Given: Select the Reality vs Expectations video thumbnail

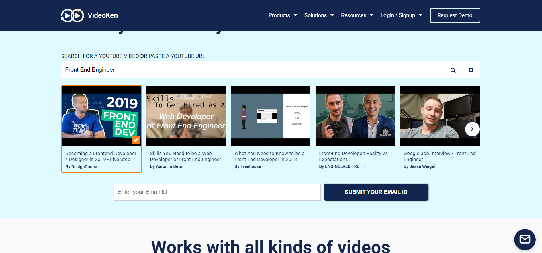Looking at the screenshot, I should click(355, 116).
